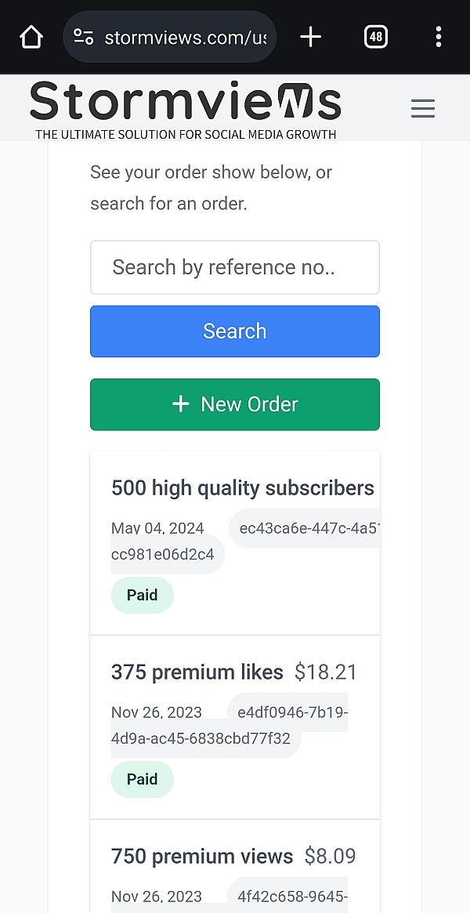Open the 375 premium likes order
Screen dimensions: 470x913
(197, 672)
